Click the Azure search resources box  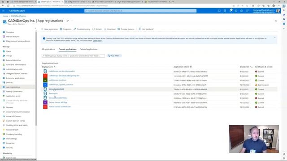click(x=140, y=11)
